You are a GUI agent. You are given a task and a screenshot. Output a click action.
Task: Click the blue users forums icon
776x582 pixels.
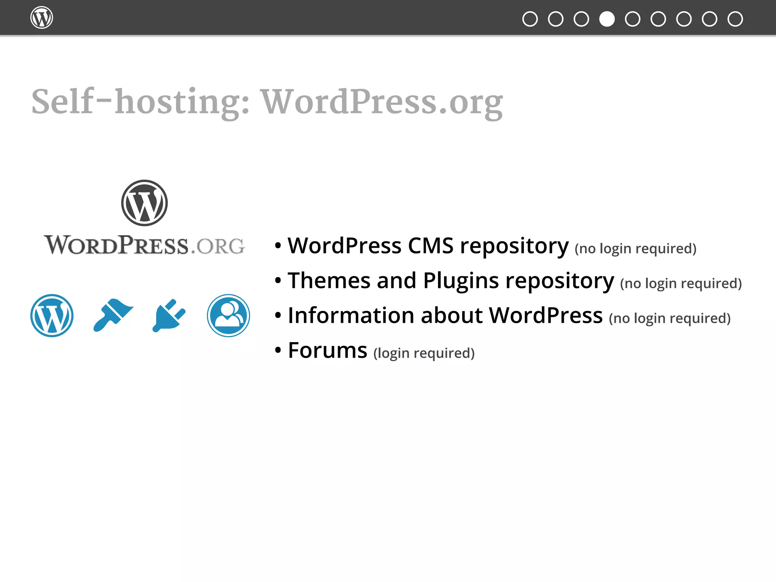[x=228, y=316]
